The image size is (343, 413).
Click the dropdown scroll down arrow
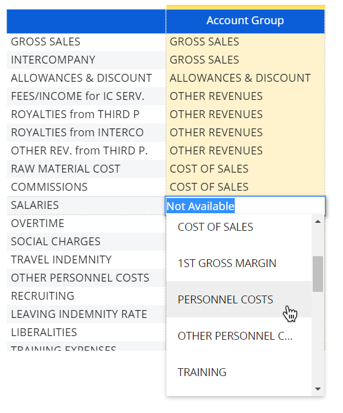click(318, 389)
